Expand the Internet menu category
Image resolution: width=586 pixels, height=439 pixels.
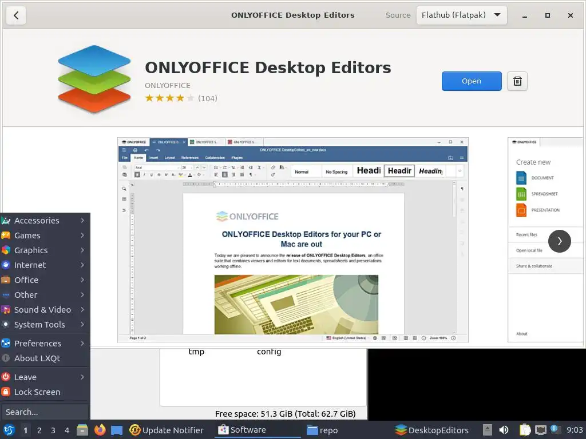click(x=45, y=265)
